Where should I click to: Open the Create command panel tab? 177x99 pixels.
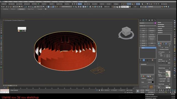point(140,20)
